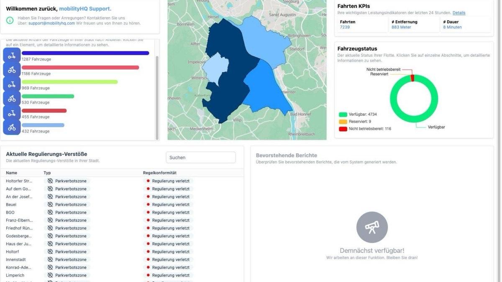This screenshot has height=282, width=502.
Task: Select the dark blue bar for 1287 Fahrzeuge
Action: (85, 53)
